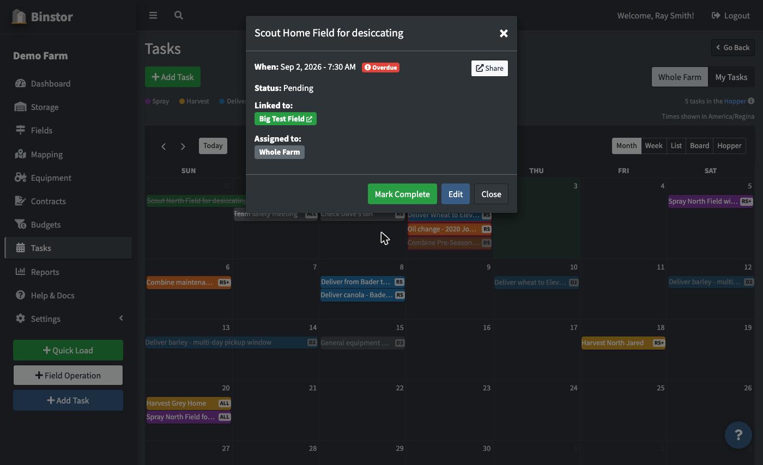Open the Big Test Field linked field
The width and height of the screenshot is (763, 465).
click(x=286, y=119)
